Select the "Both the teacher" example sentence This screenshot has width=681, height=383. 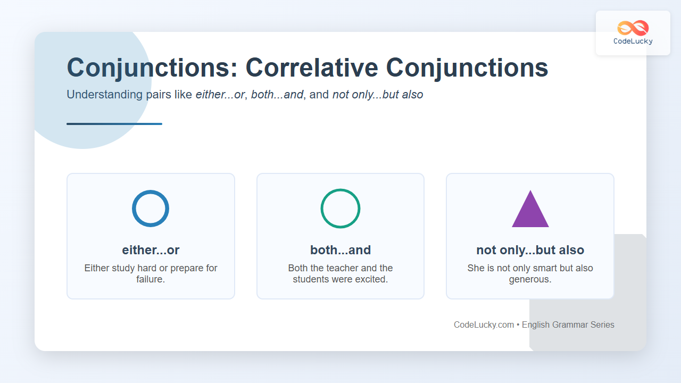coord(340,273)
